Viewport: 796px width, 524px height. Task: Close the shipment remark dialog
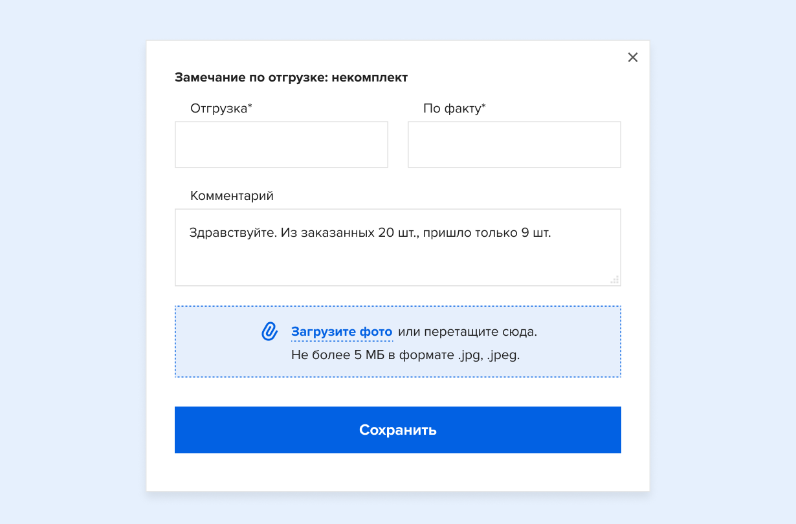coord(633,58)
